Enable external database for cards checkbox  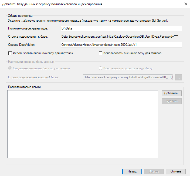coord(11,53)
